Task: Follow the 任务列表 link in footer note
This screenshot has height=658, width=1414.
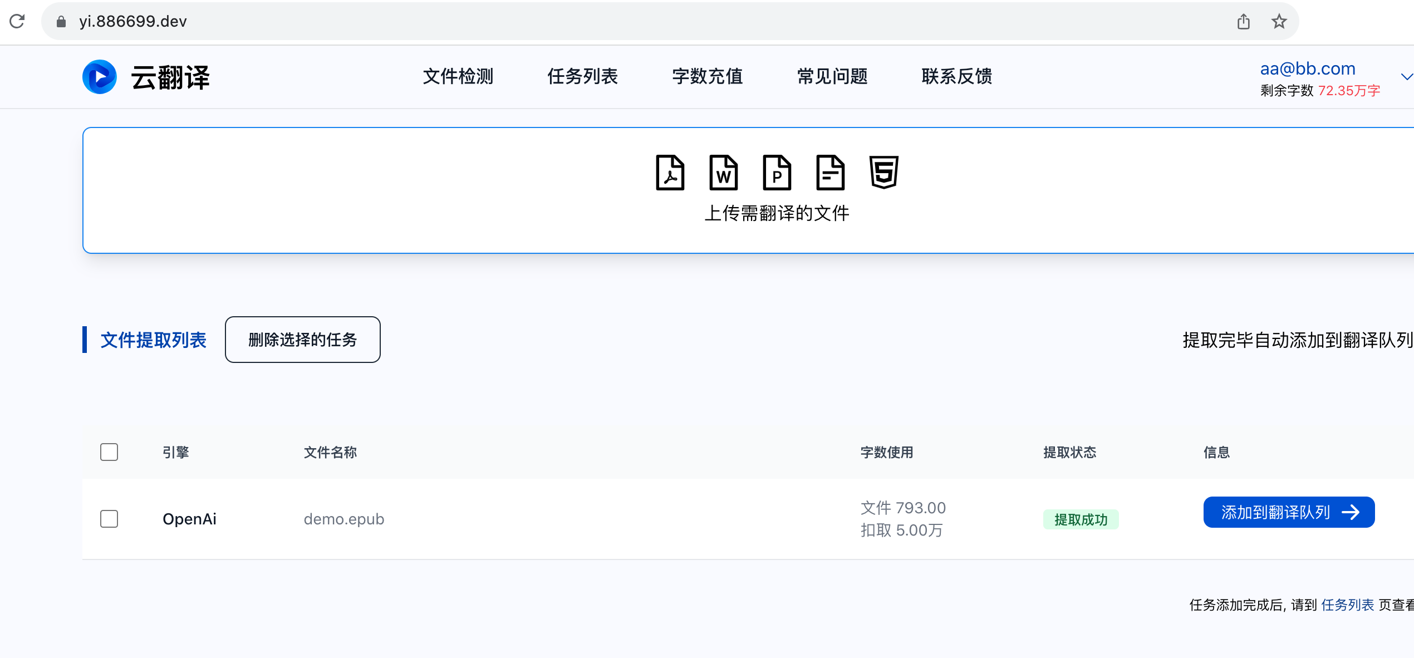Action: (x=1347, y=605)
